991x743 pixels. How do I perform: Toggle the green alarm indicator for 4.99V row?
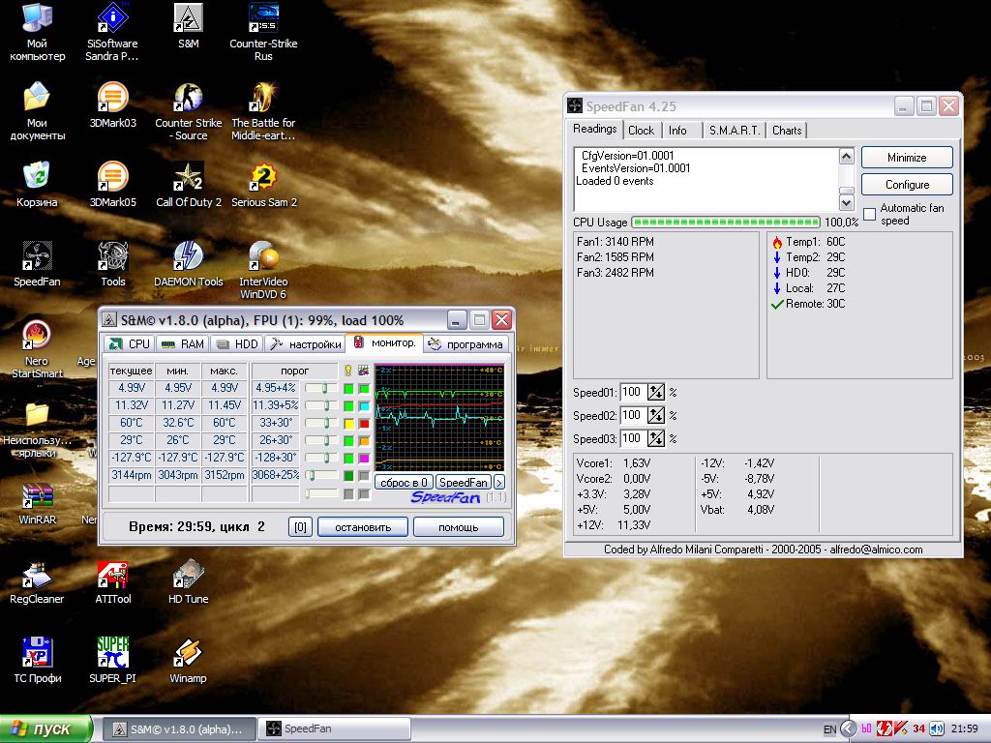click(348, 389)
